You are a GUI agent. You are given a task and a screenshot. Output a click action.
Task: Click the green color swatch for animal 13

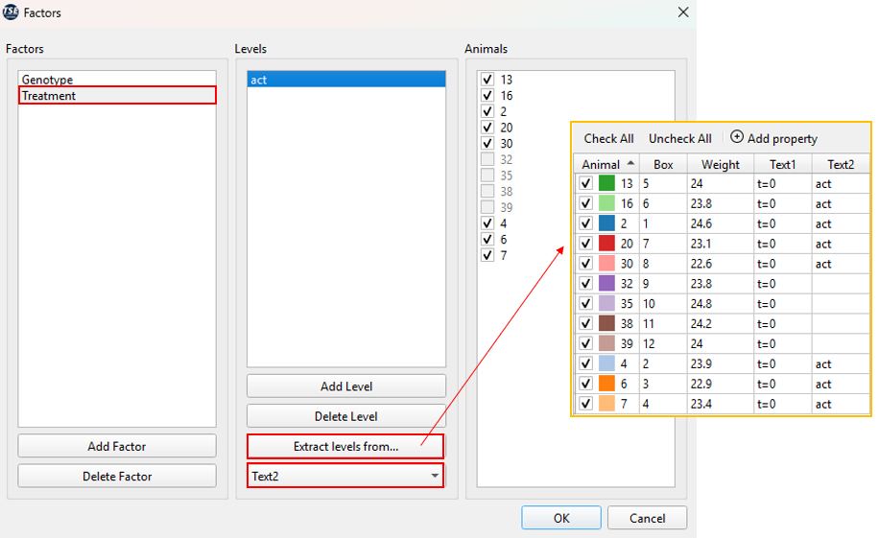(606, 183)
